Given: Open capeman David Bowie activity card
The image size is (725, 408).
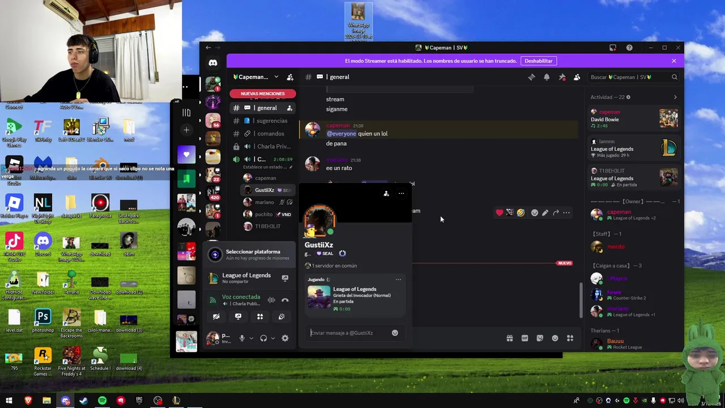Looking at the screenshot, I should (634, 118).
